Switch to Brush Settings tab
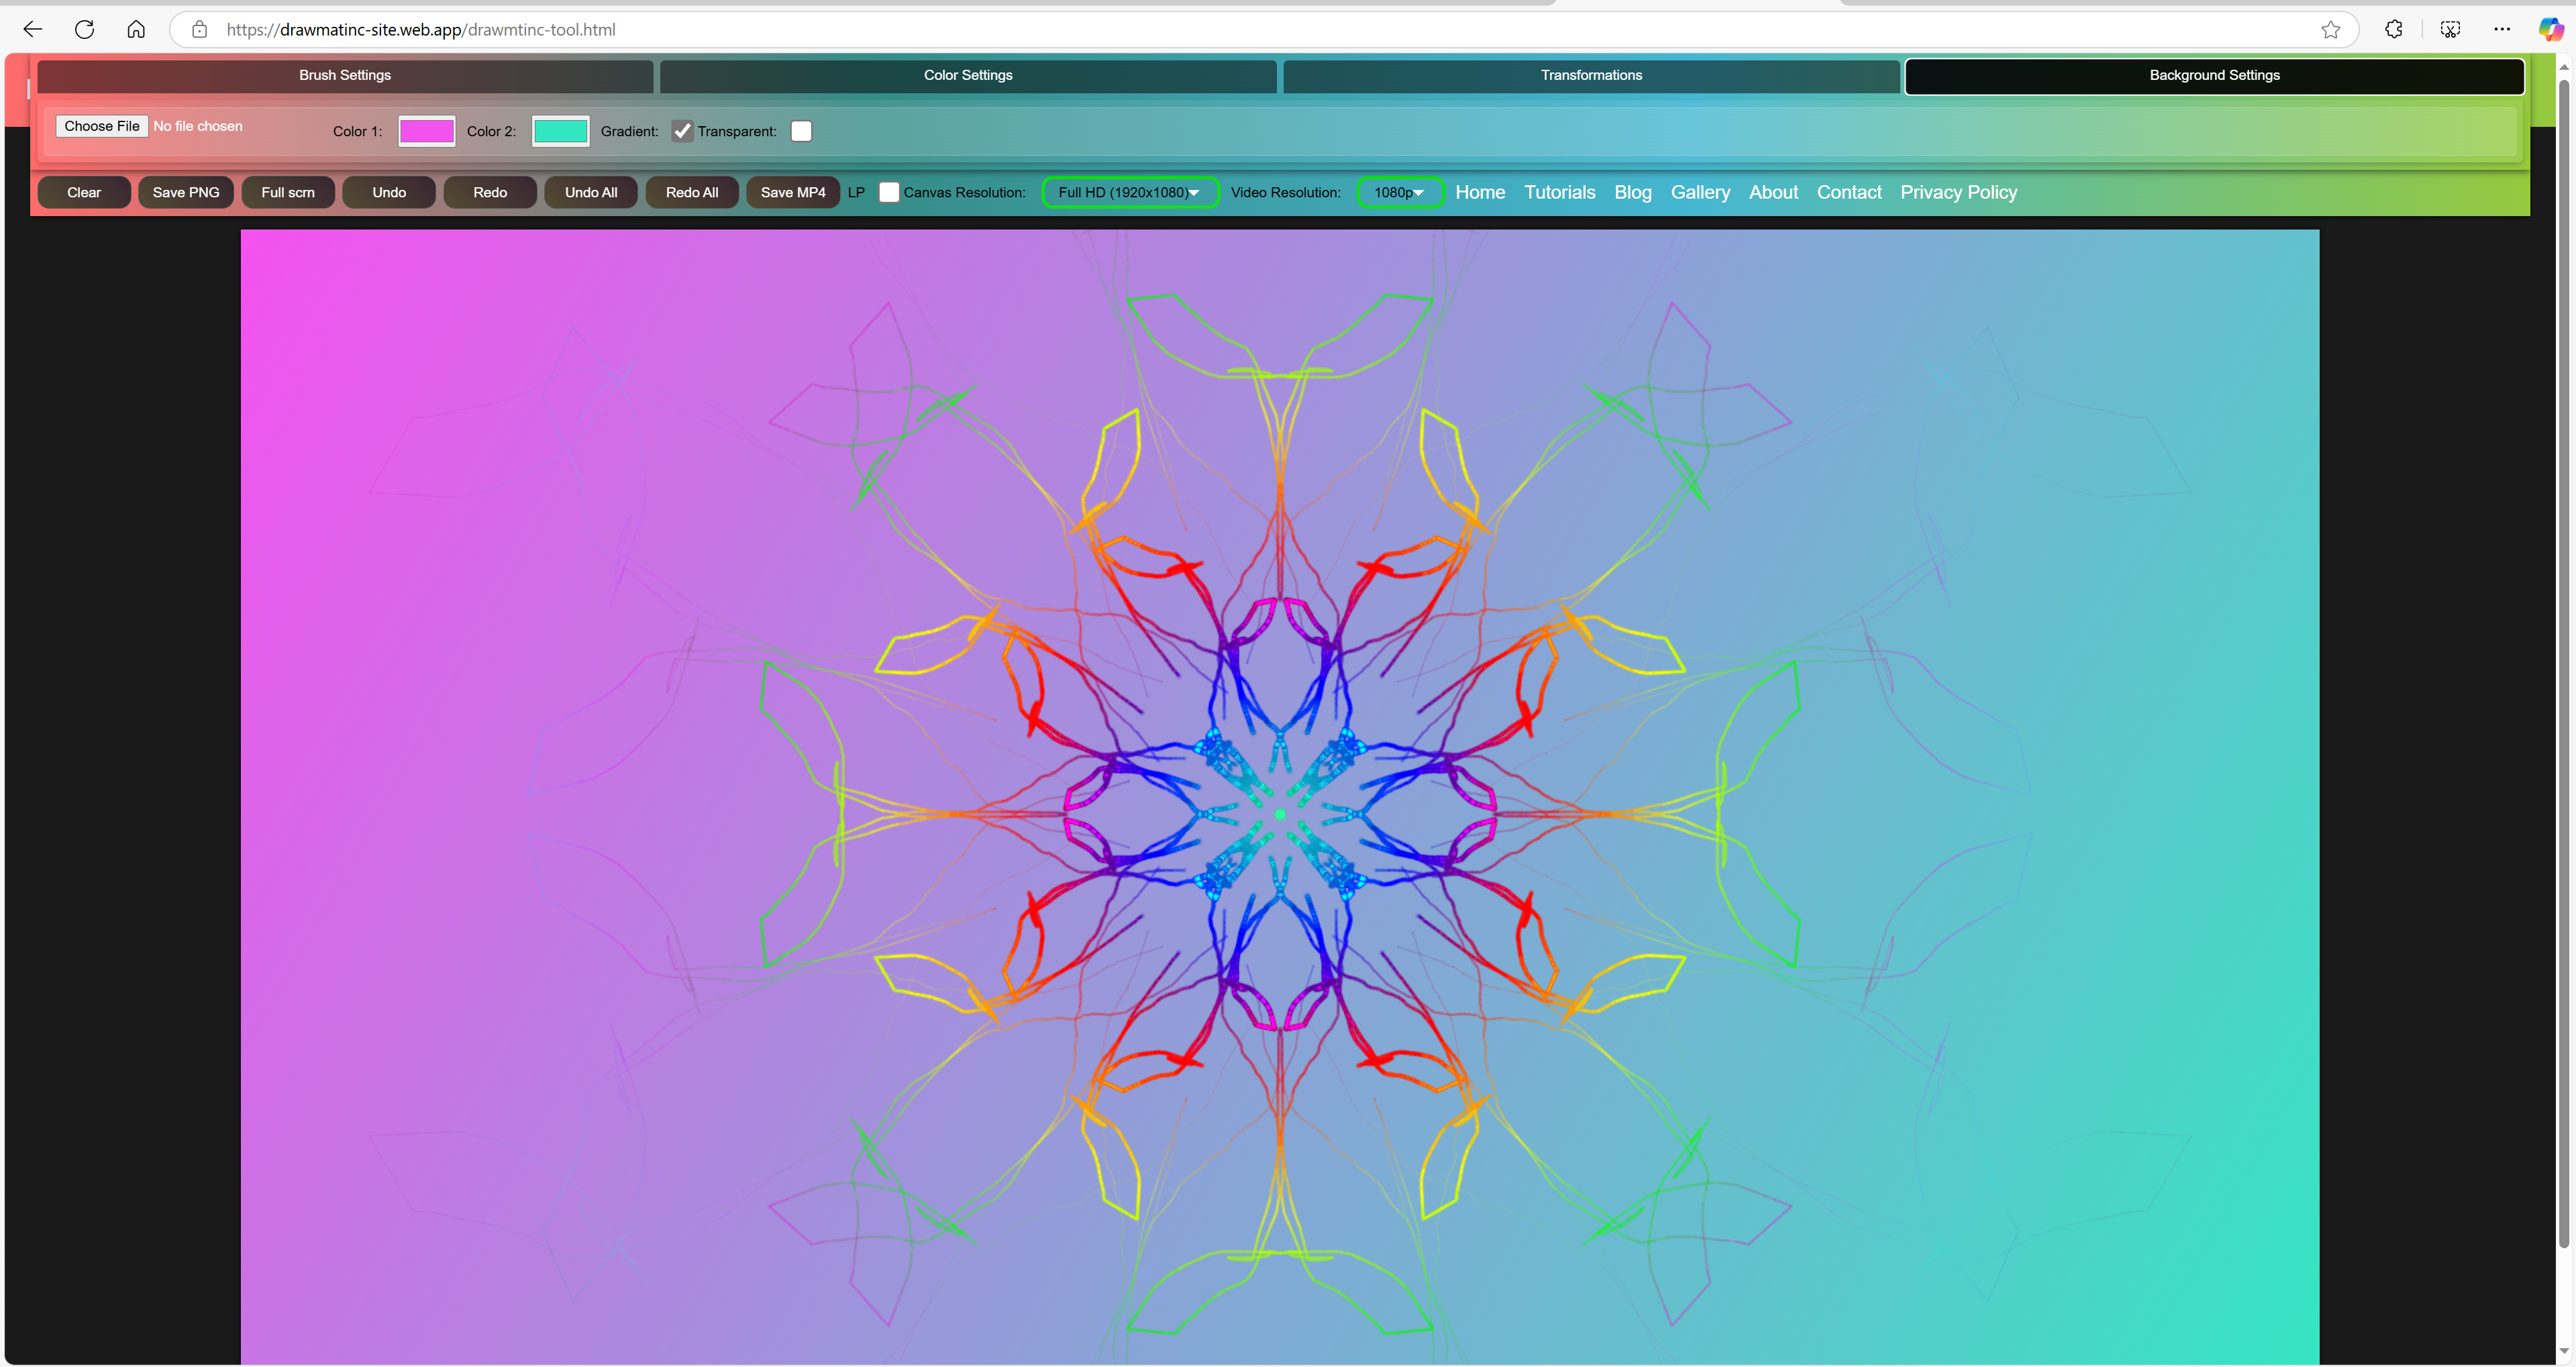 [x=345, y=76]
